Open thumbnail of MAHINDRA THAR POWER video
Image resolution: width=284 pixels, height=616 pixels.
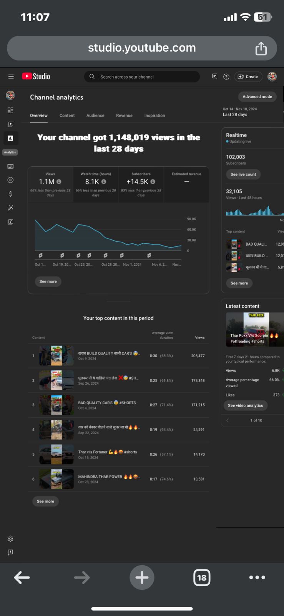[56, 479]
